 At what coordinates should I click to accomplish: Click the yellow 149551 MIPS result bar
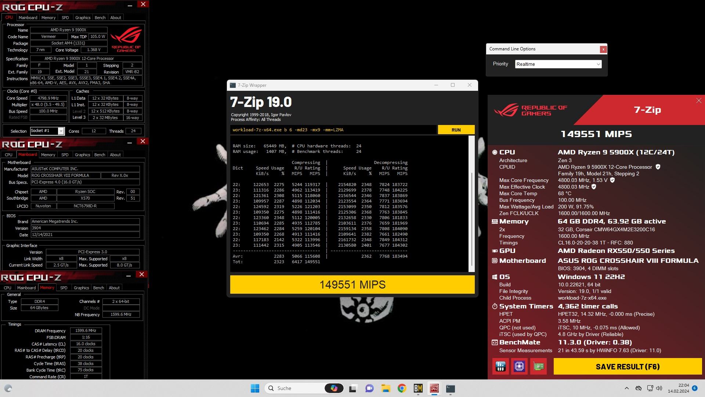pos(352,285)
